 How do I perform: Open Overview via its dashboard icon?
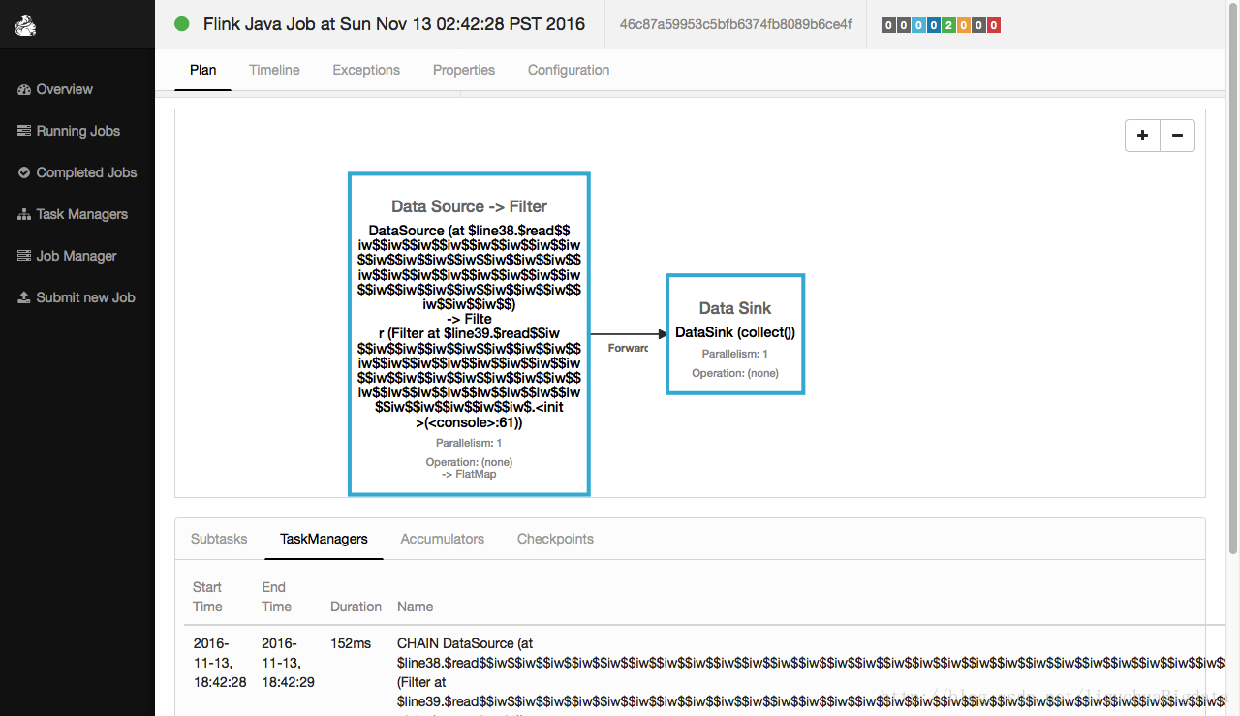[x=24, y=89]
